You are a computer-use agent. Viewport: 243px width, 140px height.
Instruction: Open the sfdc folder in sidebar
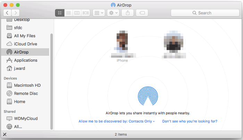coord(25,27)
